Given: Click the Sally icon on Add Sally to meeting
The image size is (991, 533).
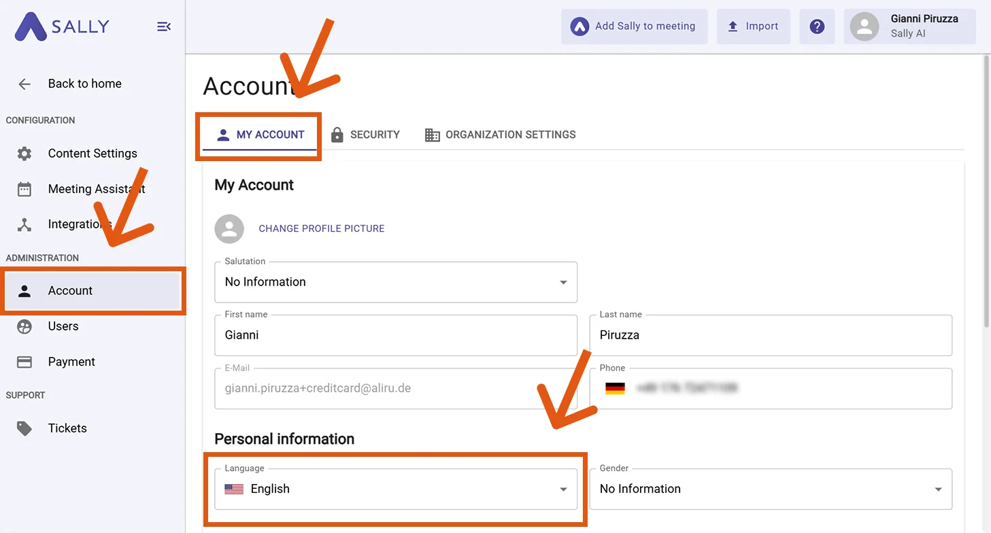Looking at the screenshot, I should 580,27.
